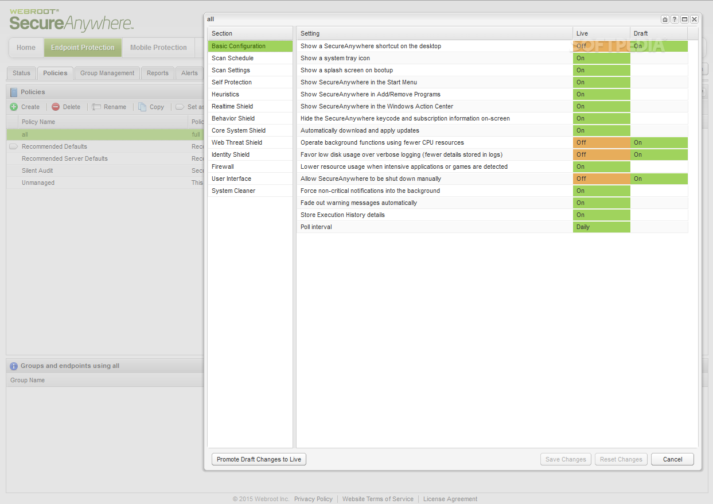
Task: Click the Set as default tag icon
Action: tap(180, 107)
